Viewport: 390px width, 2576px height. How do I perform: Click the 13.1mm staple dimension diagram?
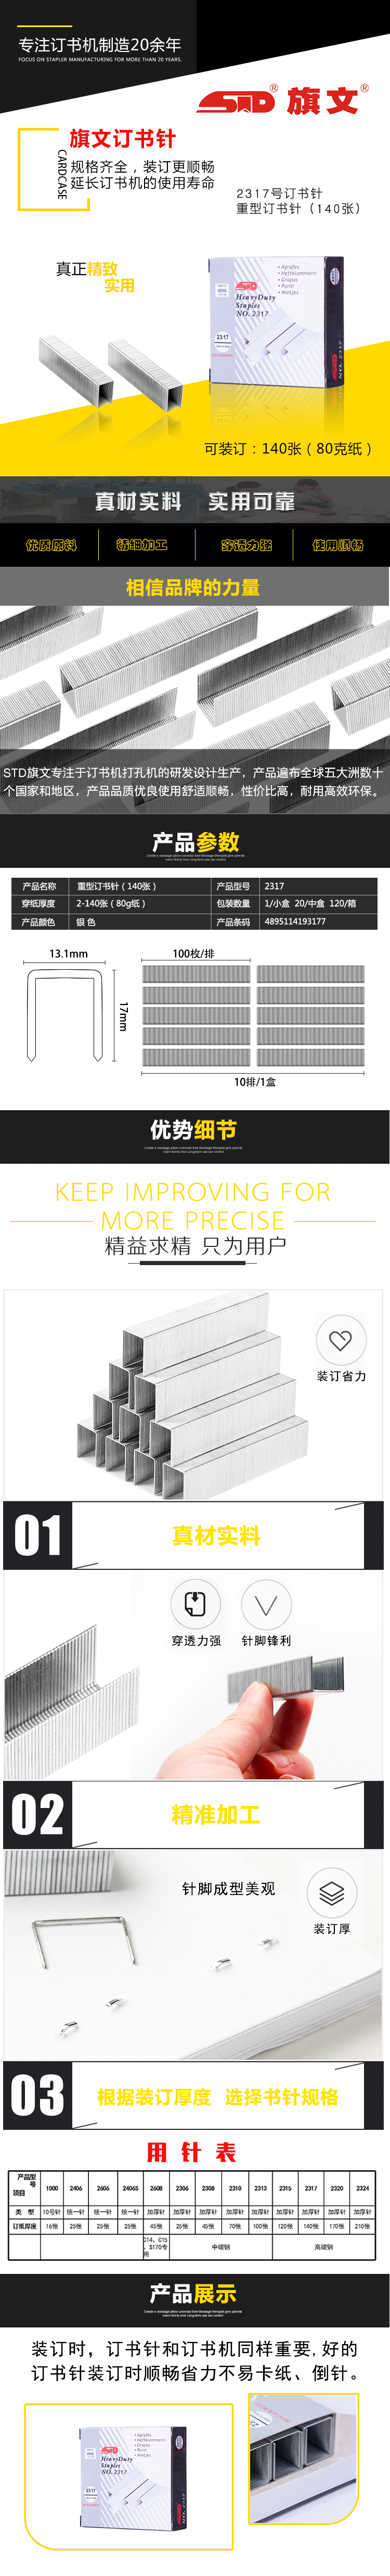(x=67, y=1005)
